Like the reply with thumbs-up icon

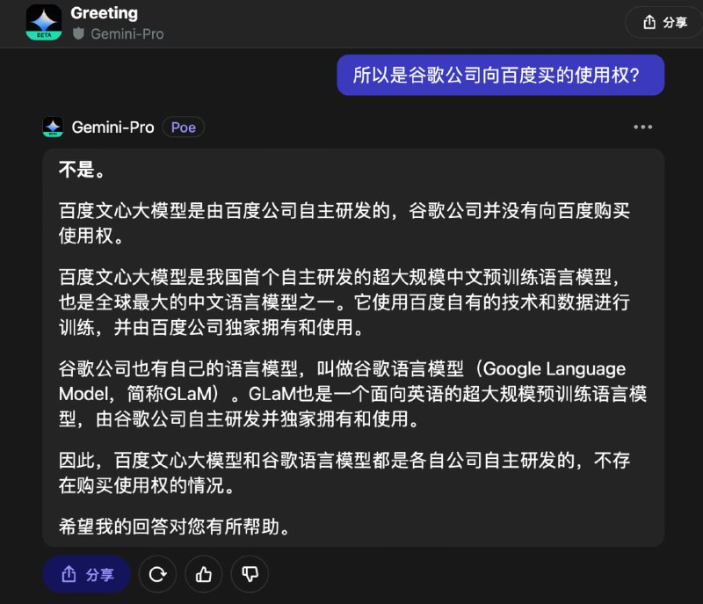204,574
